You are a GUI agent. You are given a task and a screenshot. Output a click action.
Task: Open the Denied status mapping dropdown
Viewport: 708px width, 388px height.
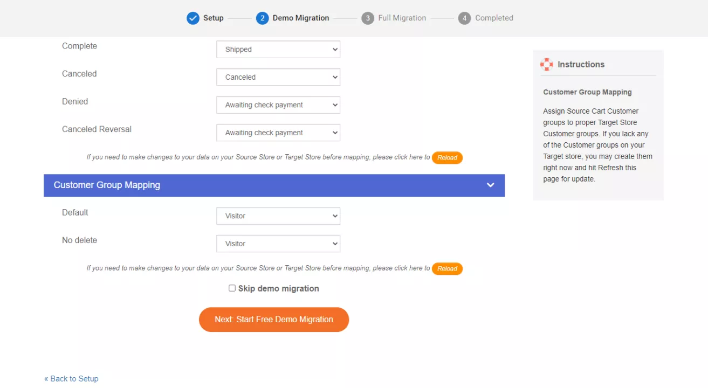[278, 105]
